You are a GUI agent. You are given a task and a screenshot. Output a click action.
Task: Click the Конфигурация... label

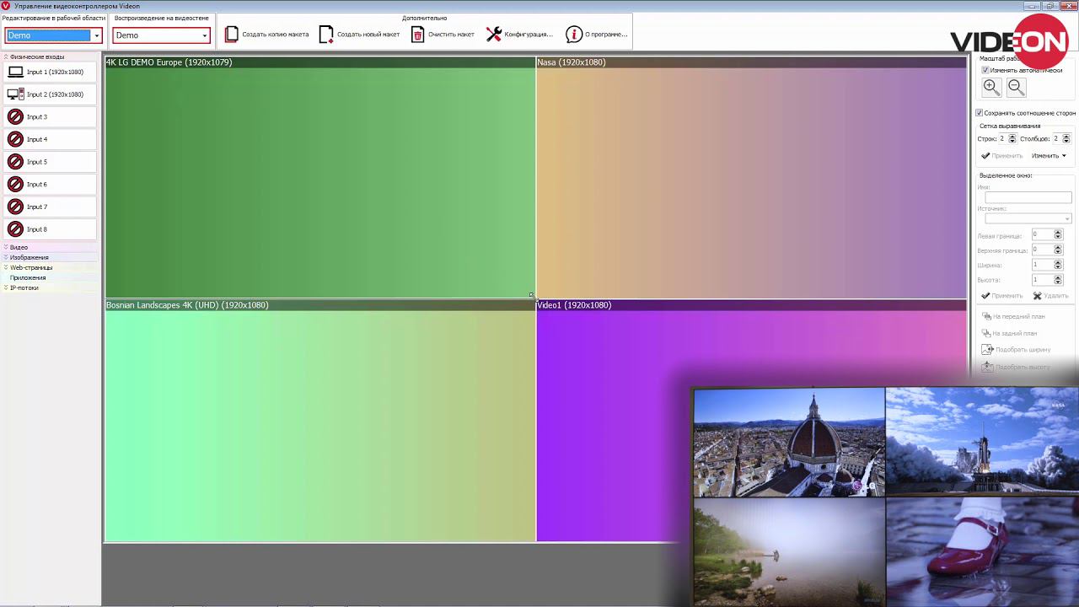pos(529,35)
